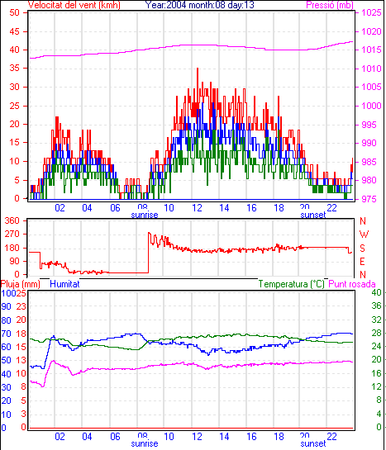The width and height of the screenshot is (386, 450).
Task: Click the 02 hour tick below bottom chart
Action: pyautogui.click(x=60, y=437)
